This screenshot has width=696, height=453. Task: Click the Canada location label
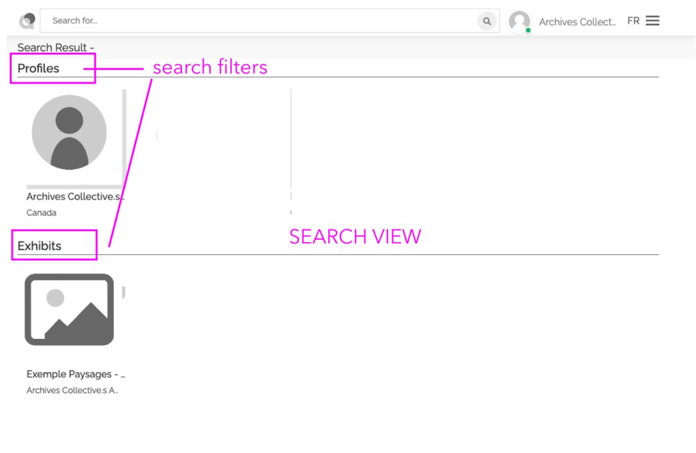41,213
